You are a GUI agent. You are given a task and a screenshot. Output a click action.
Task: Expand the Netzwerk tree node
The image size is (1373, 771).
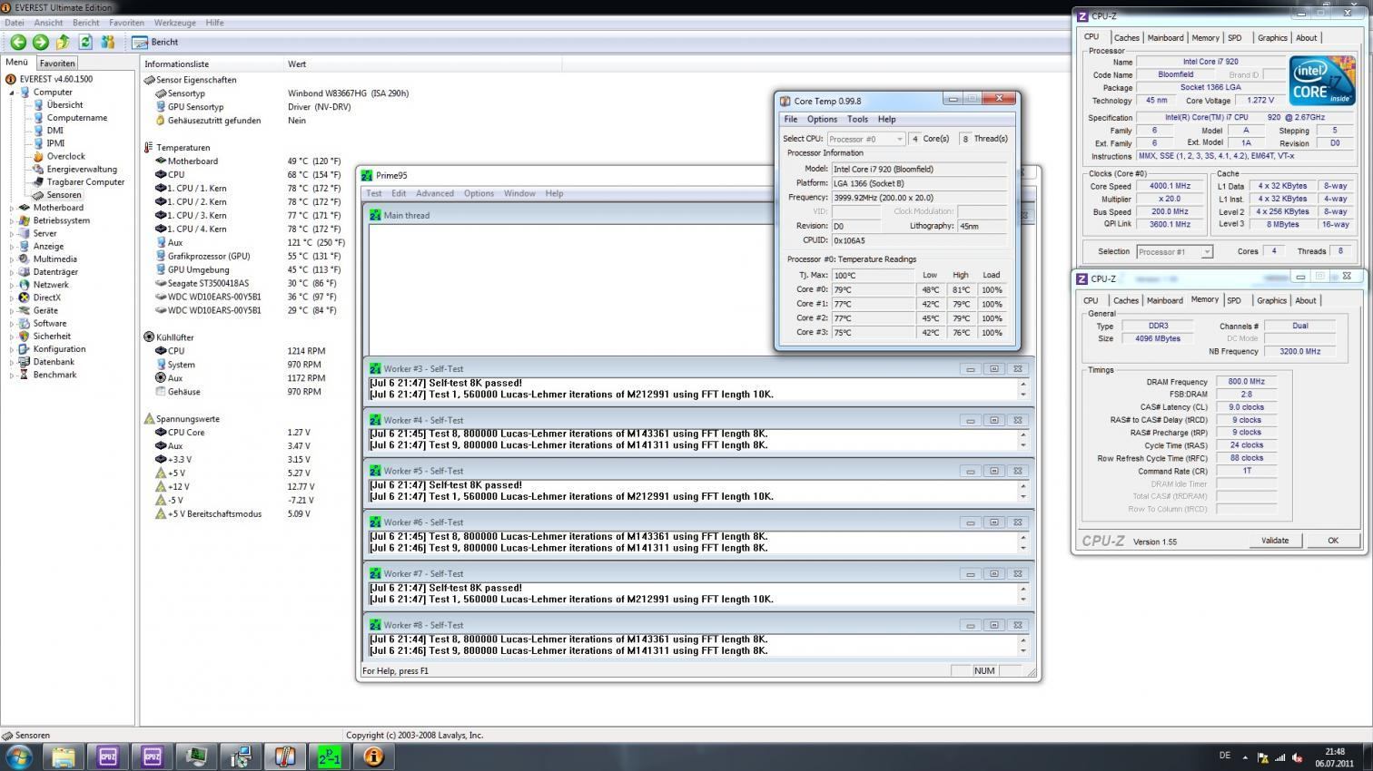(x=12, y=285)
